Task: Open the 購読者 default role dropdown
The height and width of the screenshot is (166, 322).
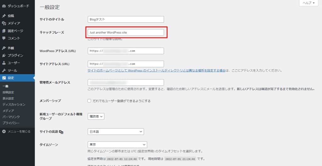Action: click(x=96, y=116)
